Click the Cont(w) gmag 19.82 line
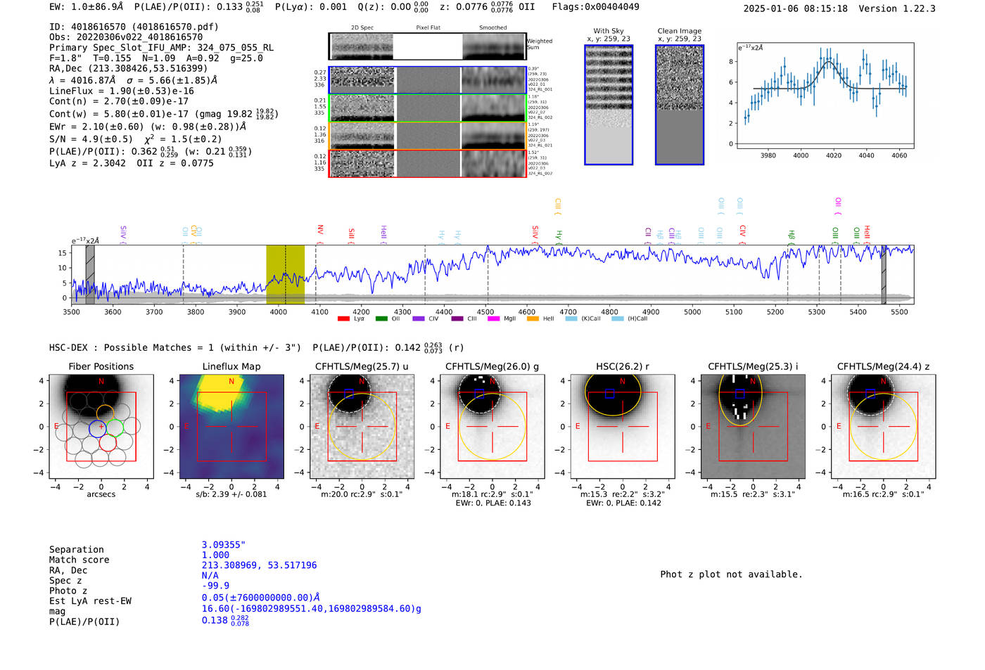The image size is (985, 670). pos(163,113)
